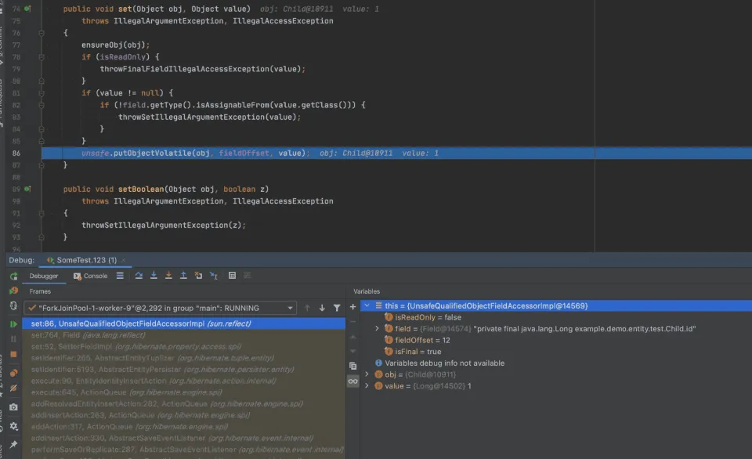Click the Drop Frame icon
Screen dimensions: 752x459
point(198,275)
